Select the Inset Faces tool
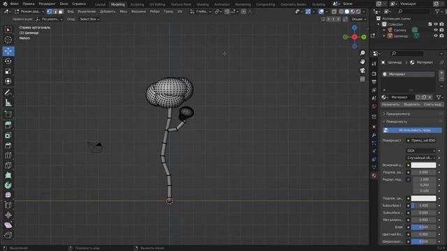 pos(8,135)
